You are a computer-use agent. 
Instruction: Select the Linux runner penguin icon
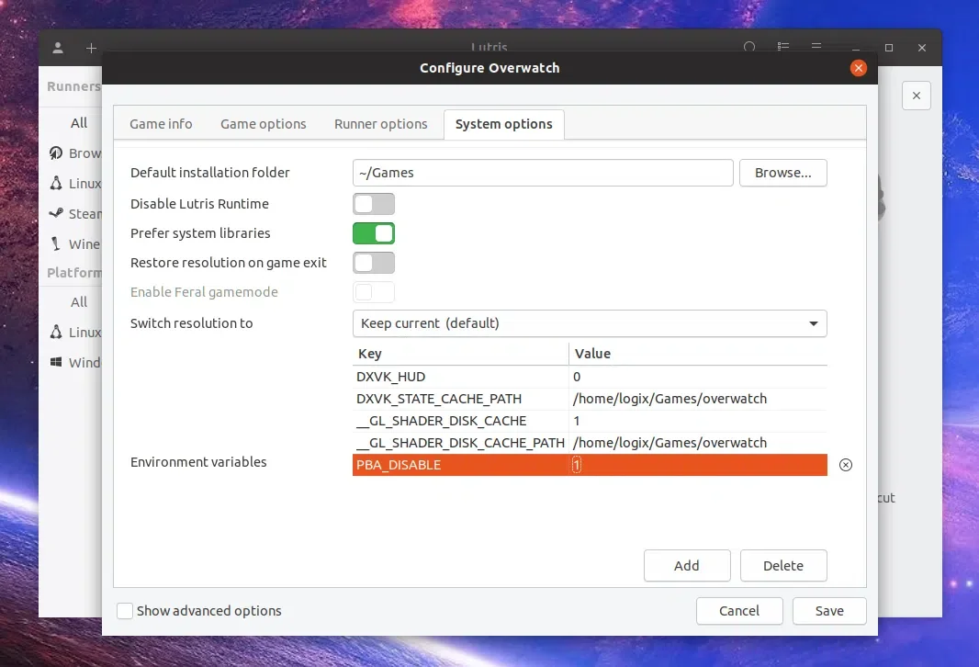coord(56,183)
